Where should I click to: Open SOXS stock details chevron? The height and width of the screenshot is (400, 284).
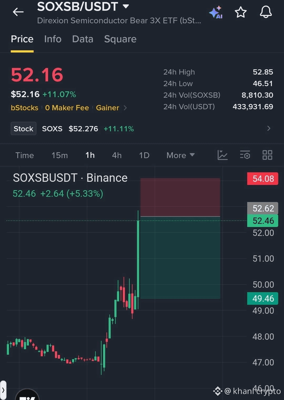[269, 128]
